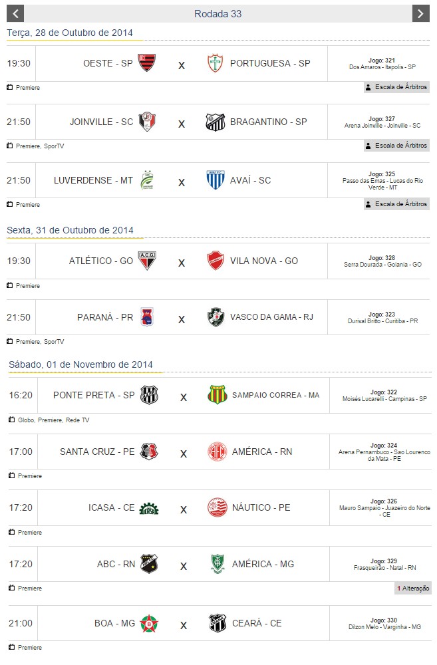This screenshot has height=665, width=437.
Task: Go to the next rodada with right arrow
Action: (420, 13)
